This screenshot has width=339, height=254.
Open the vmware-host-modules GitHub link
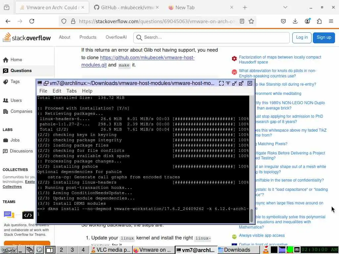(138, 61)
